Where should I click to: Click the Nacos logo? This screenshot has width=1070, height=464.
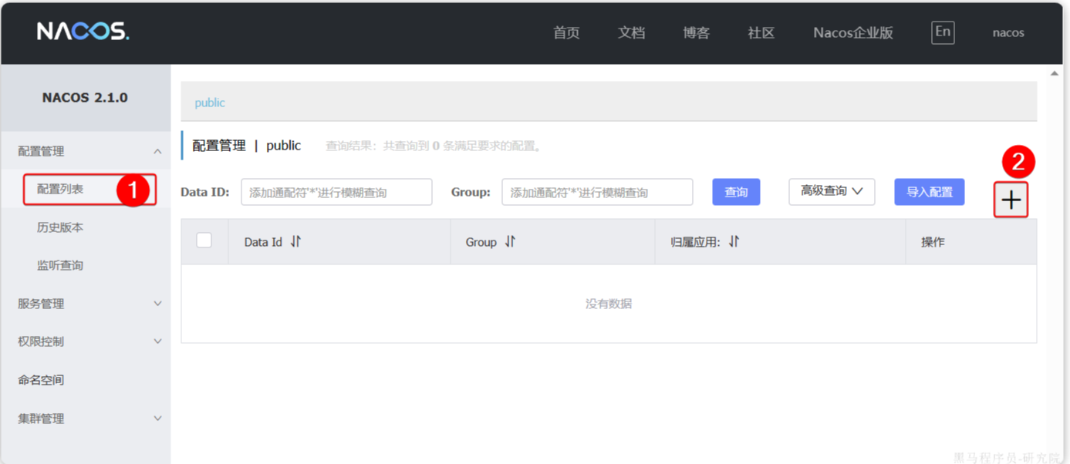coord(83,32)
